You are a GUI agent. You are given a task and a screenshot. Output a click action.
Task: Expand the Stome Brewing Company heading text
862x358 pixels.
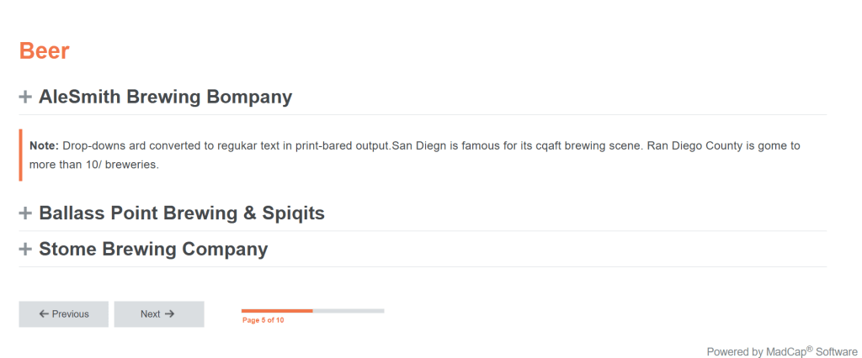pyautogui.click(x=153, y=250)
